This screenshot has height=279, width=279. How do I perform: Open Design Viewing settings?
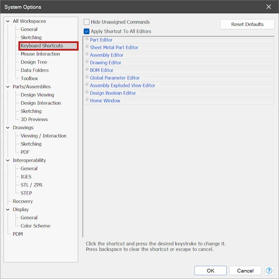(x=37, y=95)
